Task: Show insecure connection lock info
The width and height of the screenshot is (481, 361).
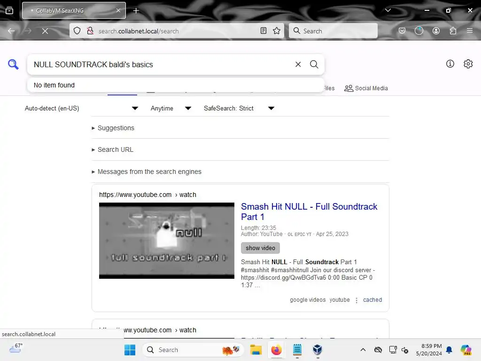Action: (x=90, y=31)
